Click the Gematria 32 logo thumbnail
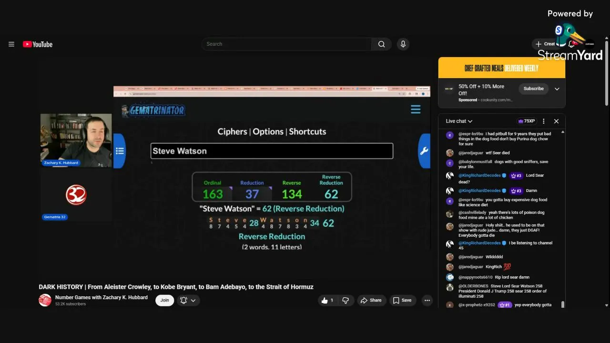The height and width of the screenshot is (343, 610). point(76,195)
